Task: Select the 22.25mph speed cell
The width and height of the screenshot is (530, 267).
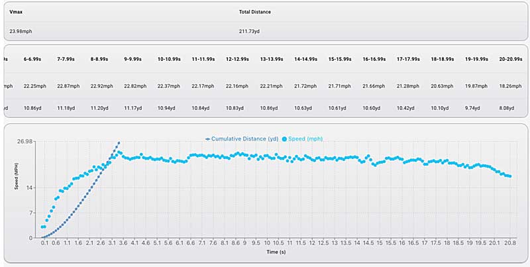Action: click(35, 86)
